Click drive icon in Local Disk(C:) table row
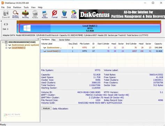Viewport: 165px width, 126px height. 45,51
